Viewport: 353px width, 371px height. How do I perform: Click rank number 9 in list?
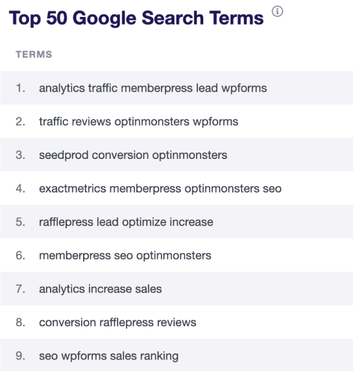click(x=20, y=356)
